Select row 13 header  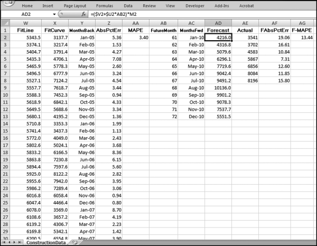(5, 116)
